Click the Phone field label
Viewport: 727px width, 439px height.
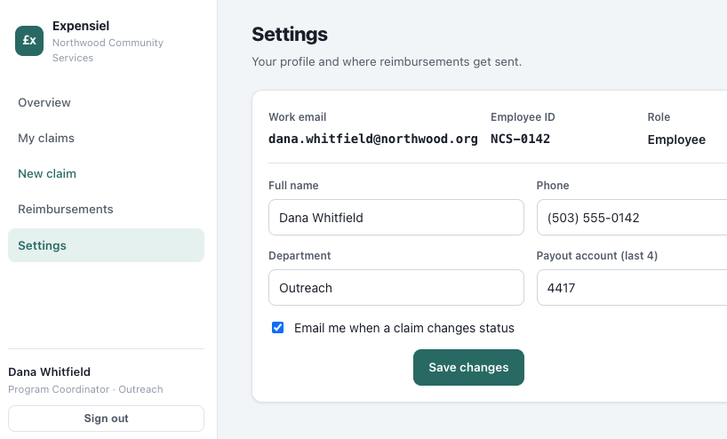553,186
